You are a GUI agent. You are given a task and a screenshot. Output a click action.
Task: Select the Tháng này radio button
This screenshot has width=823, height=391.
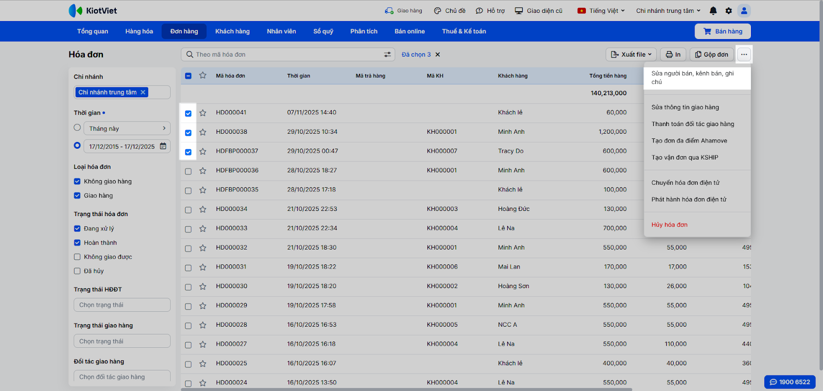tap(77, 128)
